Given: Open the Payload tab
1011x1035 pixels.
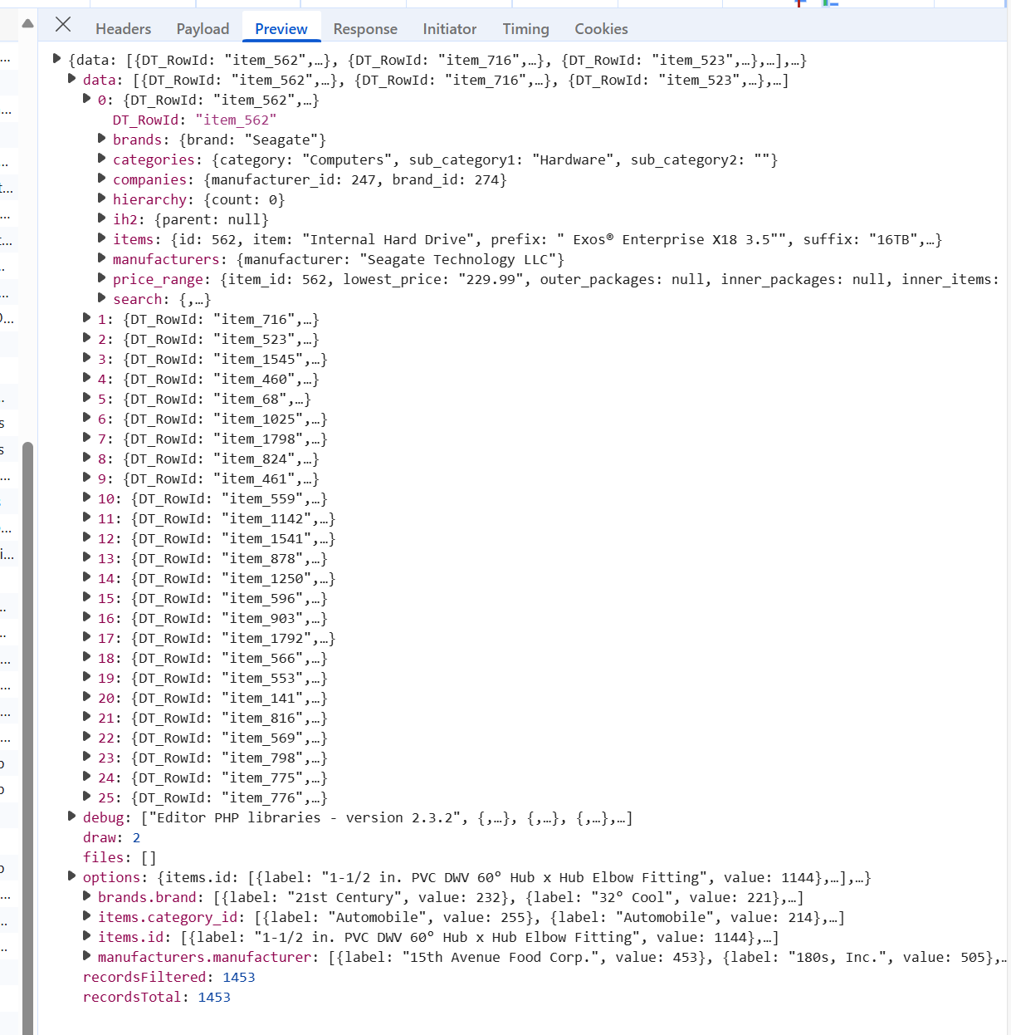Looking at the screenshot, I should (x=203, y=29).
